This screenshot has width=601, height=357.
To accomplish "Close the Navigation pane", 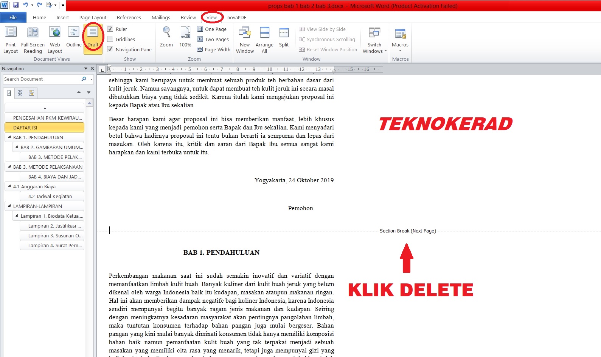I will (92, 68).
